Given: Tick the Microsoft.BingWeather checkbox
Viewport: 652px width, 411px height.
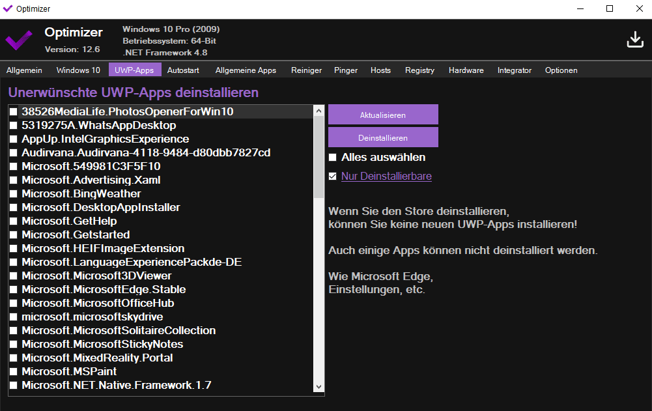Looking at the screenshot, I should (13, 194).
